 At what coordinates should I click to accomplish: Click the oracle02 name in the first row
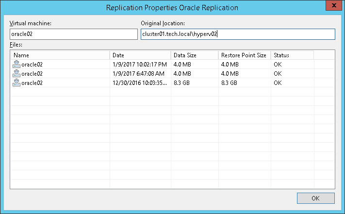click(32, 64)
